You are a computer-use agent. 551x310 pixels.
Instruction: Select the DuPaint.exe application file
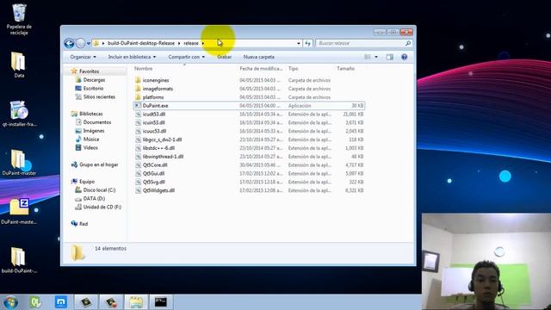click(x=249, y=105)
